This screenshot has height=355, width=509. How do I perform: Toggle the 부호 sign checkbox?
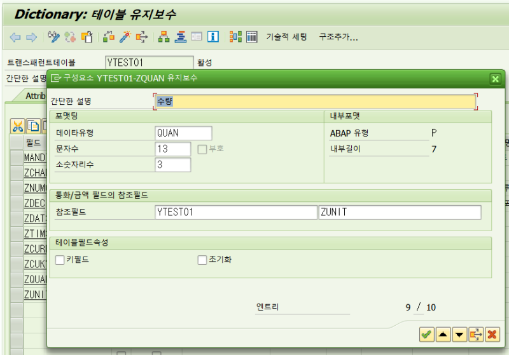[x=202, y=149]
